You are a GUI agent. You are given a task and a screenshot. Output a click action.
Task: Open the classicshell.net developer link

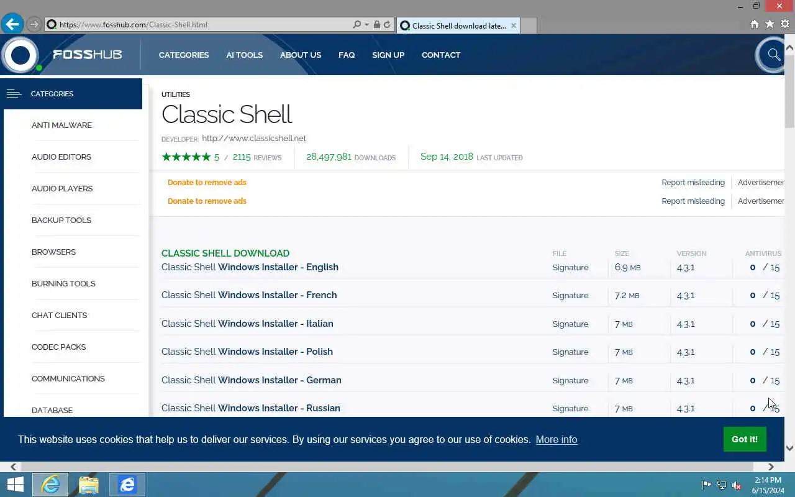(254, 138)
